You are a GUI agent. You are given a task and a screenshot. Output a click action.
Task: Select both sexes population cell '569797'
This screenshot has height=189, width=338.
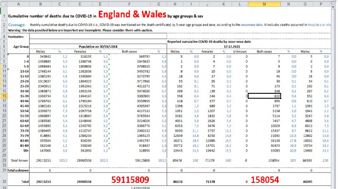tap(130, 56)
